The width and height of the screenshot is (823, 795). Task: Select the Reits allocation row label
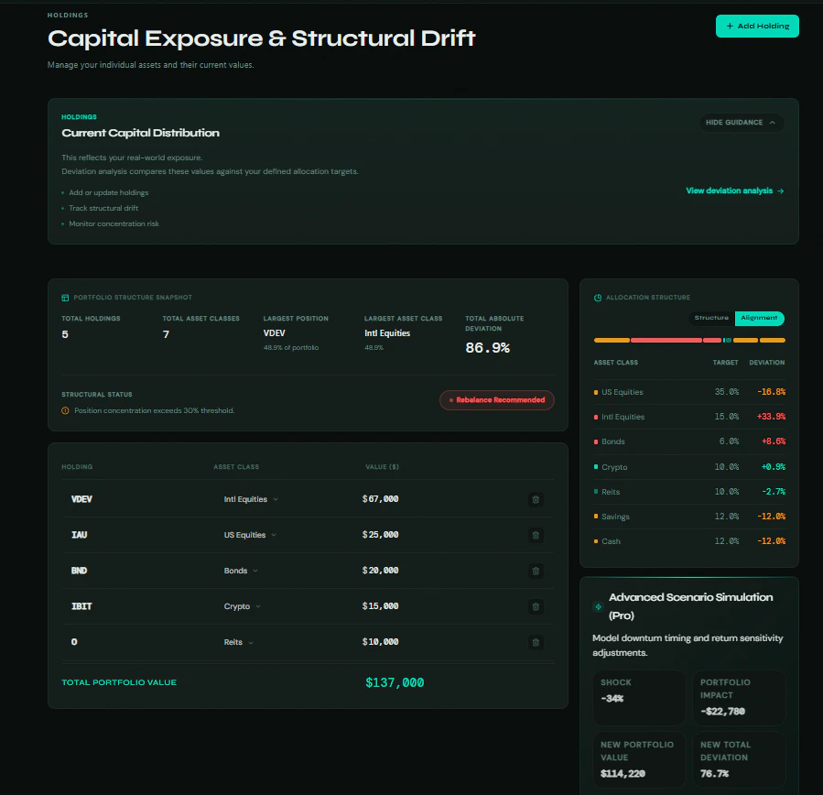click(x=611, y=492)
